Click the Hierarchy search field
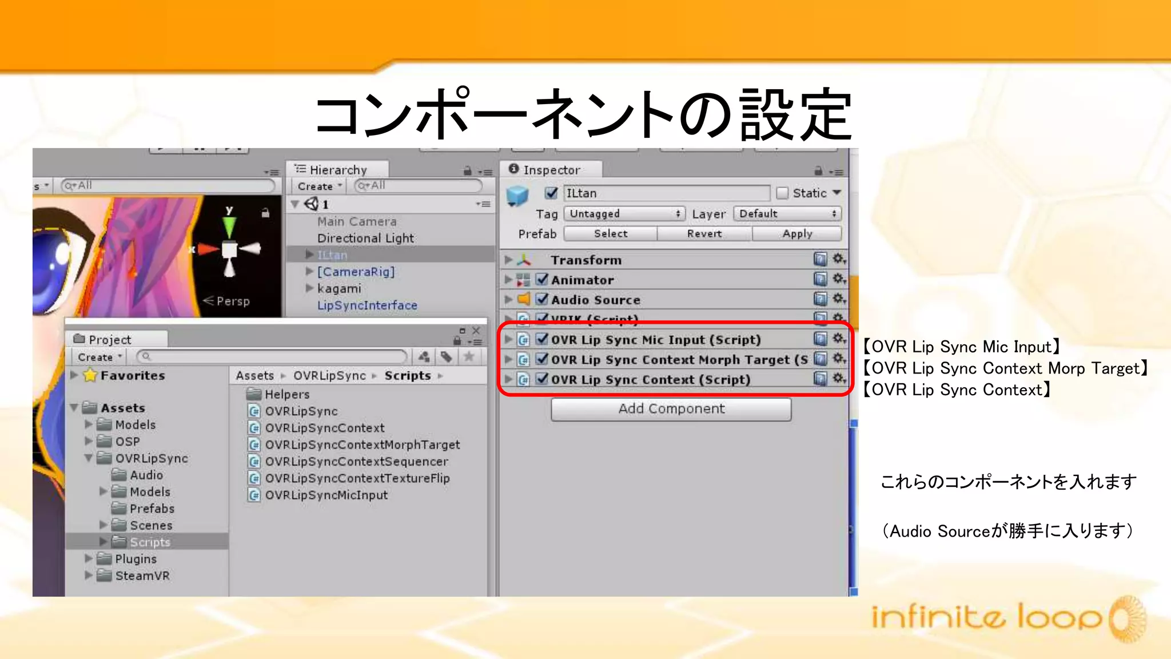The image size is (1171, 659). tap(419, 185)
